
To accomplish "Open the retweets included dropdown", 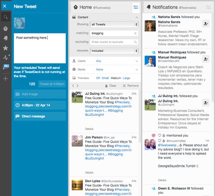I will click(x=114, y=51).
